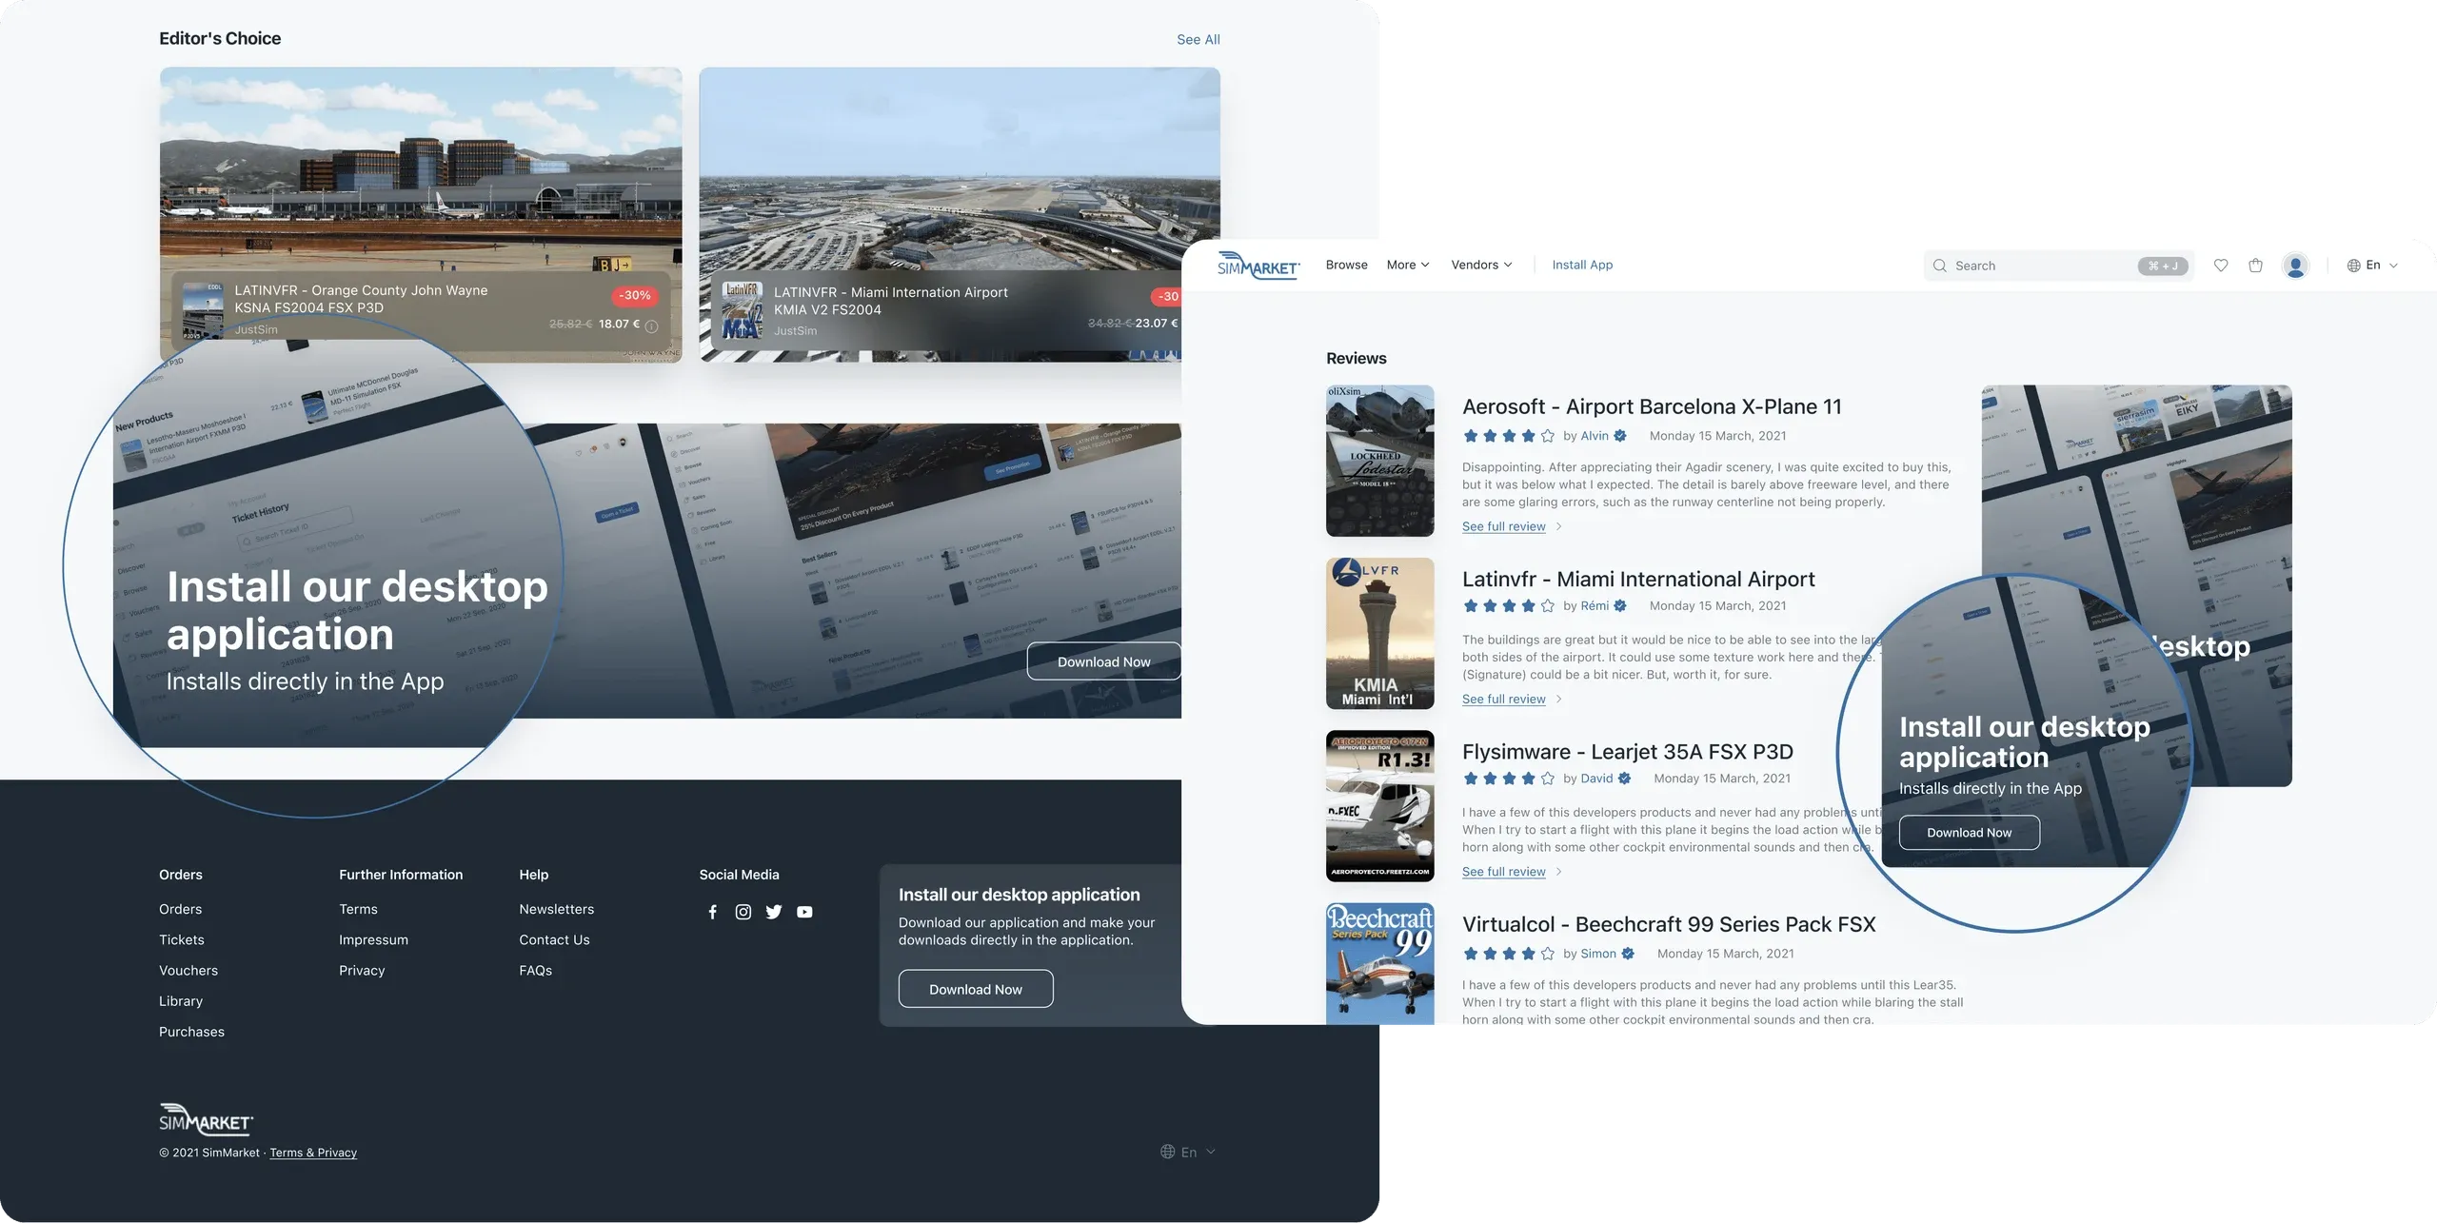
Task: Click the SimMarket logo in the footer
Action: (206, 1119)
